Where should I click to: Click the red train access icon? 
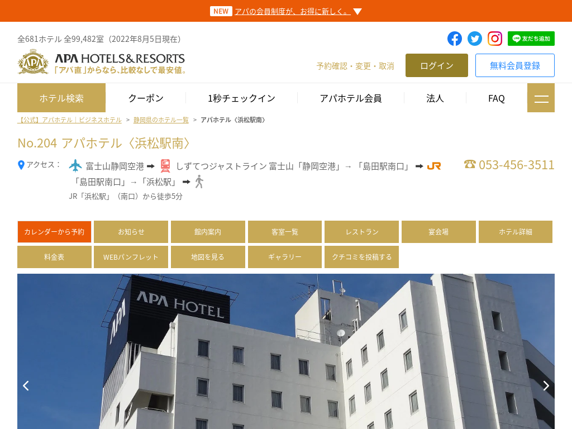pyautogui.click(x=165, y=166)
